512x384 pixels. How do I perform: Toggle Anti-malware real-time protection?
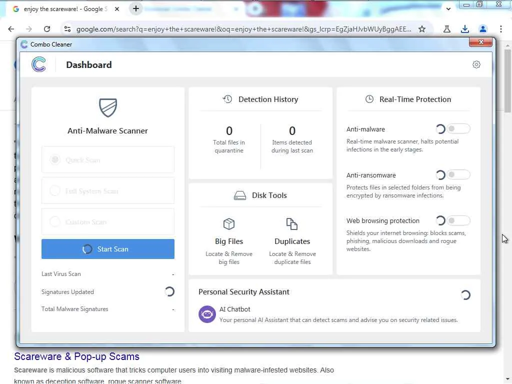coord(458,129)
